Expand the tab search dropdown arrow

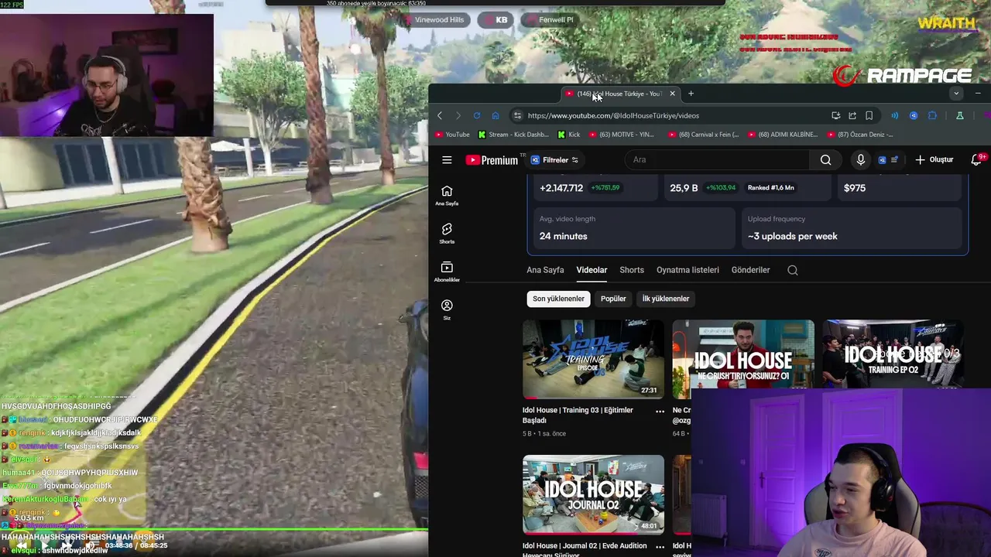956,94
